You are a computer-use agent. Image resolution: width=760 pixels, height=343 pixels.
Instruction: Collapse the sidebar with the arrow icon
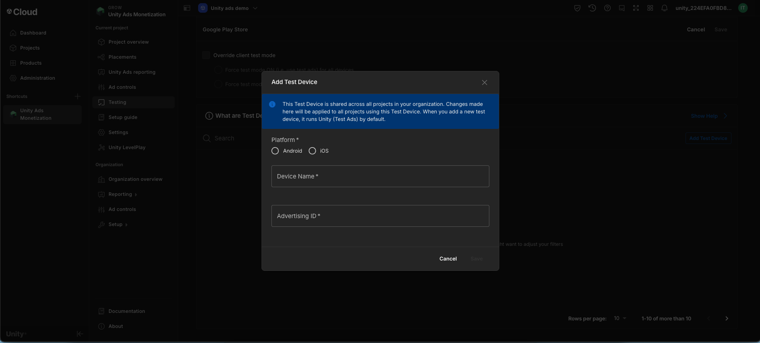pyautogui.click(x=80, y=334)
